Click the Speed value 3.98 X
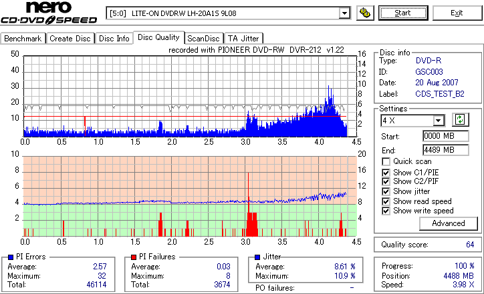Viewport: 484px width, 294px height. click(x=463, y=285)
